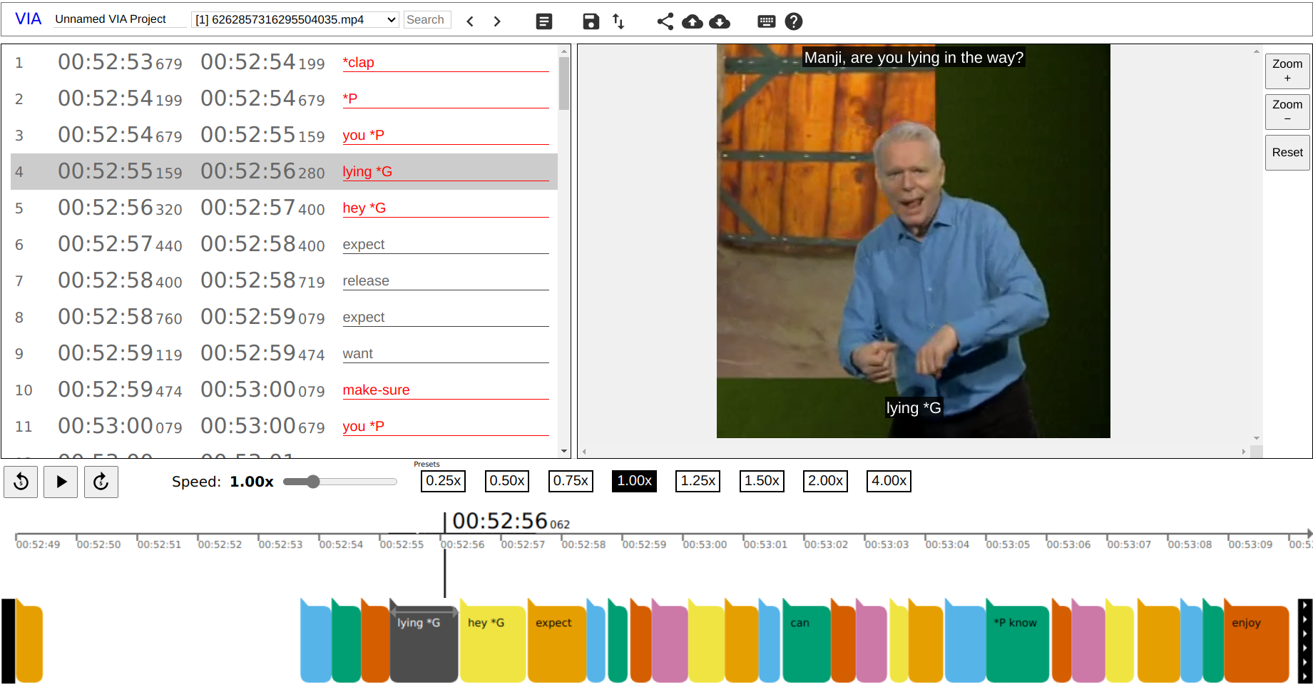Image resolution: width=1313 pixels, height=685 pixels.
Task: Open the video file selector dropdown
Action: coord(295,20)
